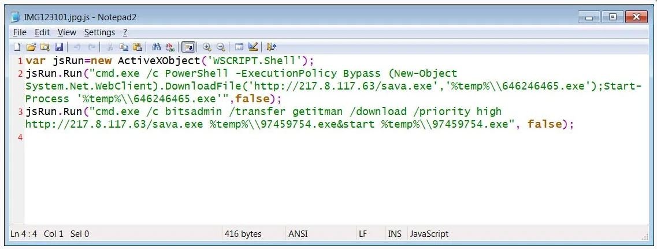This screenshot has height=249, width=657.
Task: Open the File menu
Action: click(x=20, y=32)
